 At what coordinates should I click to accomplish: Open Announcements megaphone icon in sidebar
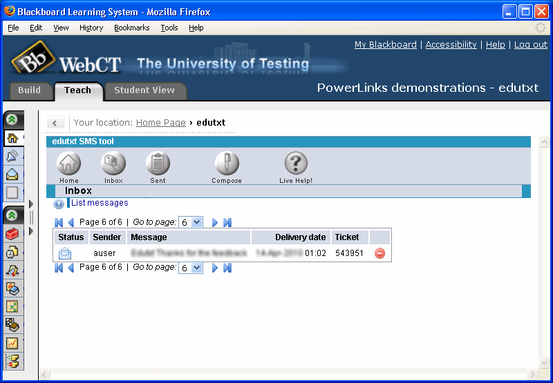click(12, 156)
